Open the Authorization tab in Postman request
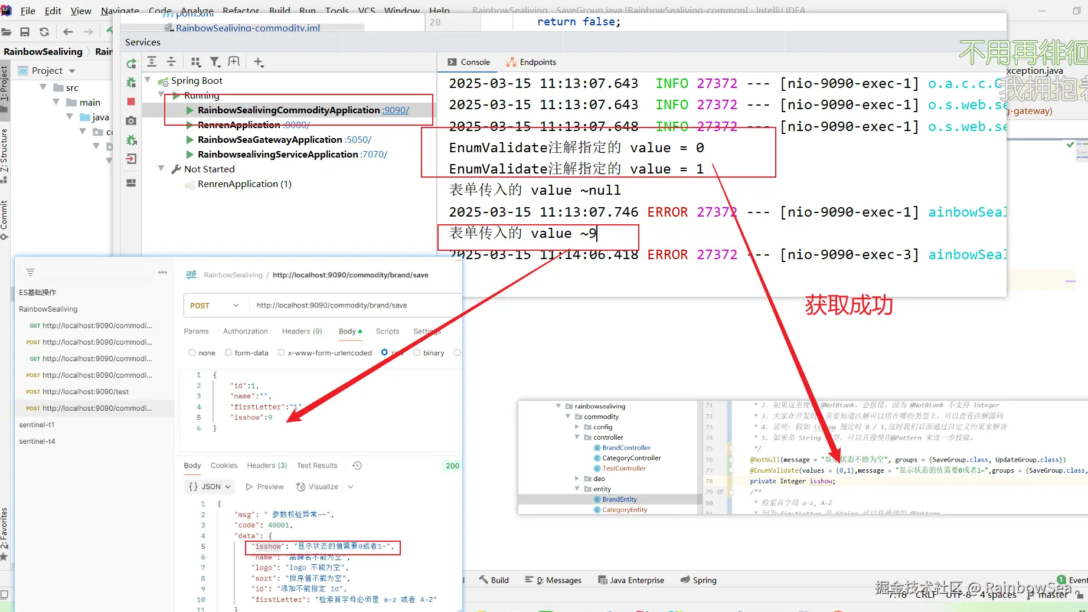Image resolution: width=1088 pixels, height=612 pixels. point(246,332)
